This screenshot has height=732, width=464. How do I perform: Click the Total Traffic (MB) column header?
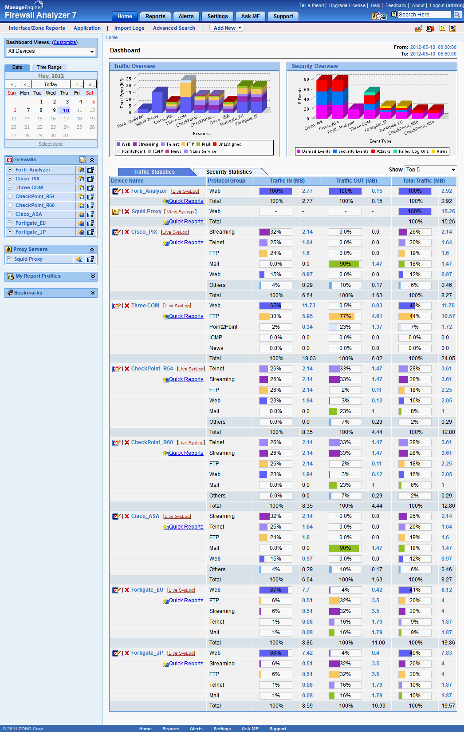[x=424, y=181]
